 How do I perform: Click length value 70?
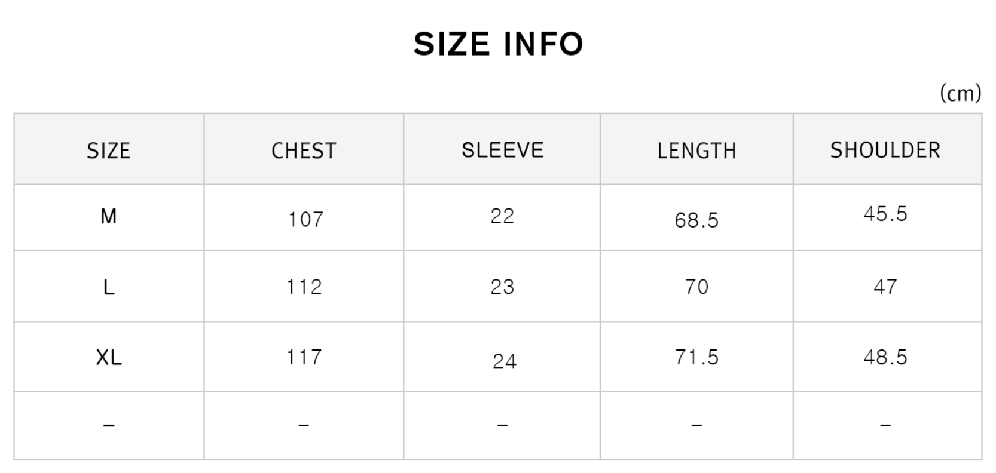pyautogui.click(x=696, y=287)
